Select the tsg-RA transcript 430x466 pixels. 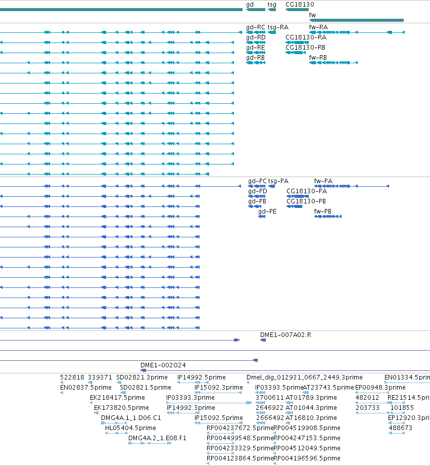[272, 32]
